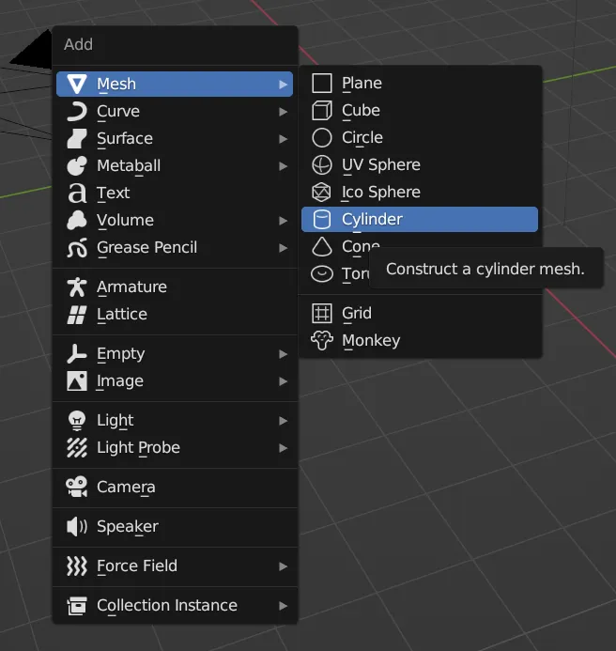The width and height of the screenshot is (616, 651).
Task: Click the Metaball icon
Action: [77, 165]
